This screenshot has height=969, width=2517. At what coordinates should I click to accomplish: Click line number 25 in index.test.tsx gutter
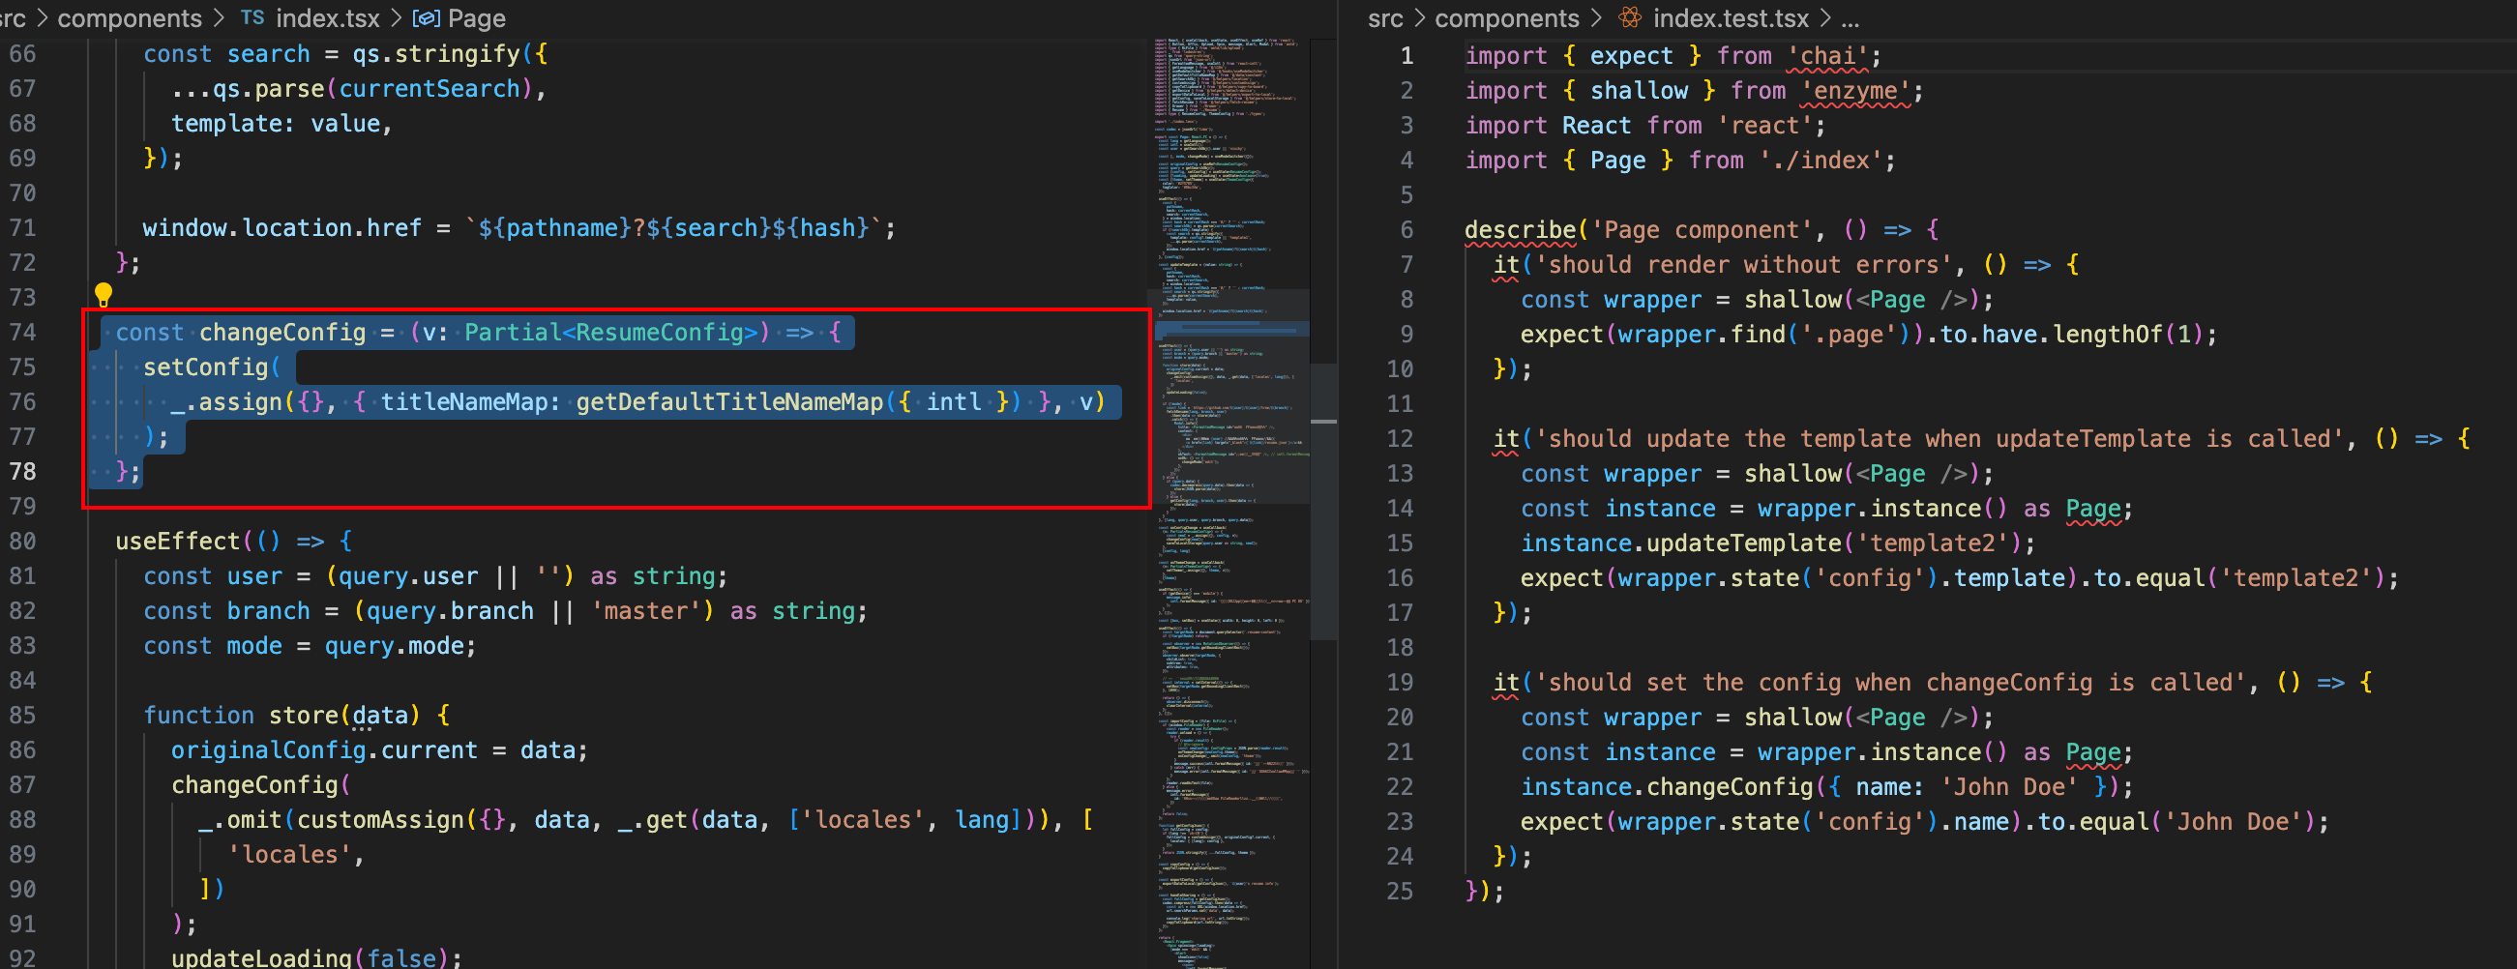click(x=1399, y=891)
